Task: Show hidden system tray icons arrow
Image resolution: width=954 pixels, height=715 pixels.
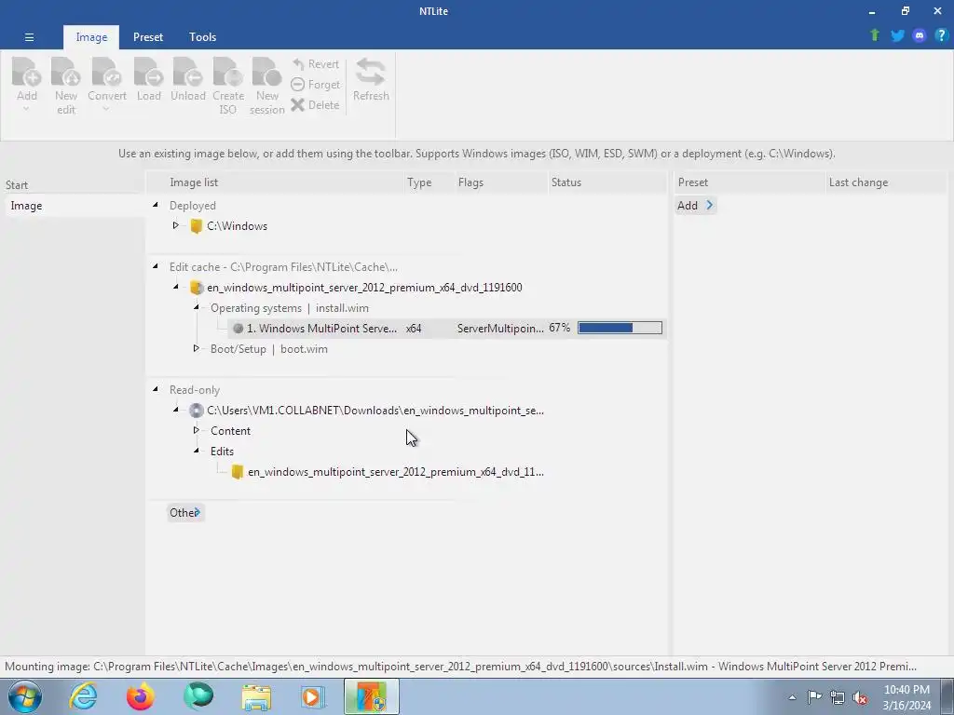Action: pyautogui.click(x=792, y=697)
